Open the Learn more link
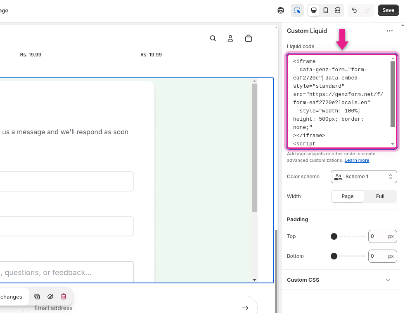 356,160
